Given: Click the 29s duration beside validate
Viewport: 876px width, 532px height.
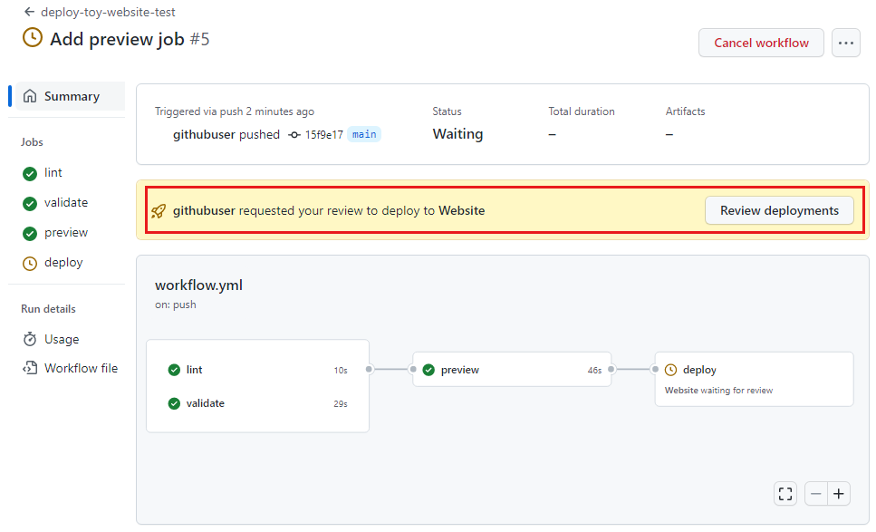Looking at the screenshot, I should coord(341,403).
